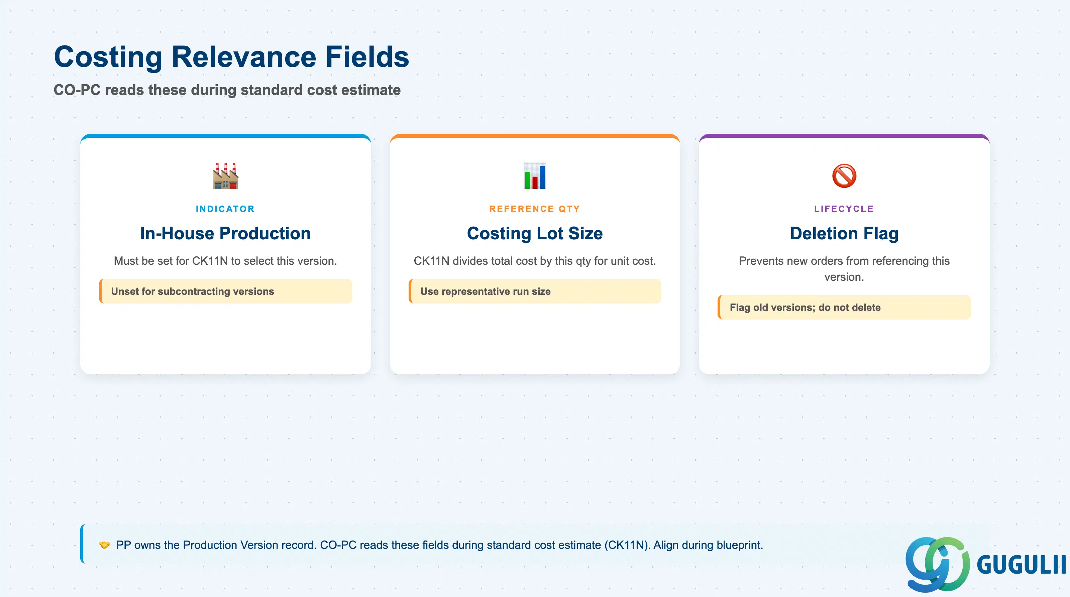This screenshot has height=597, width=1070.
Task: Click 'Prevents new orders from referencing this version.' text
Action: click(844, 269)
